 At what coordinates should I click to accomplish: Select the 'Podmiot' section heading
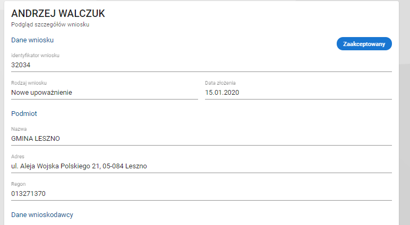[24, 113]
